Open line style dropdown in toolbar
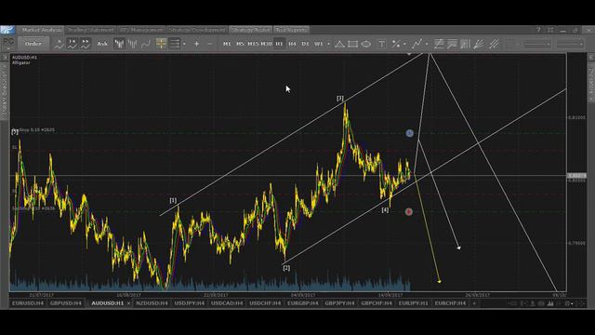 coord(536,45)
